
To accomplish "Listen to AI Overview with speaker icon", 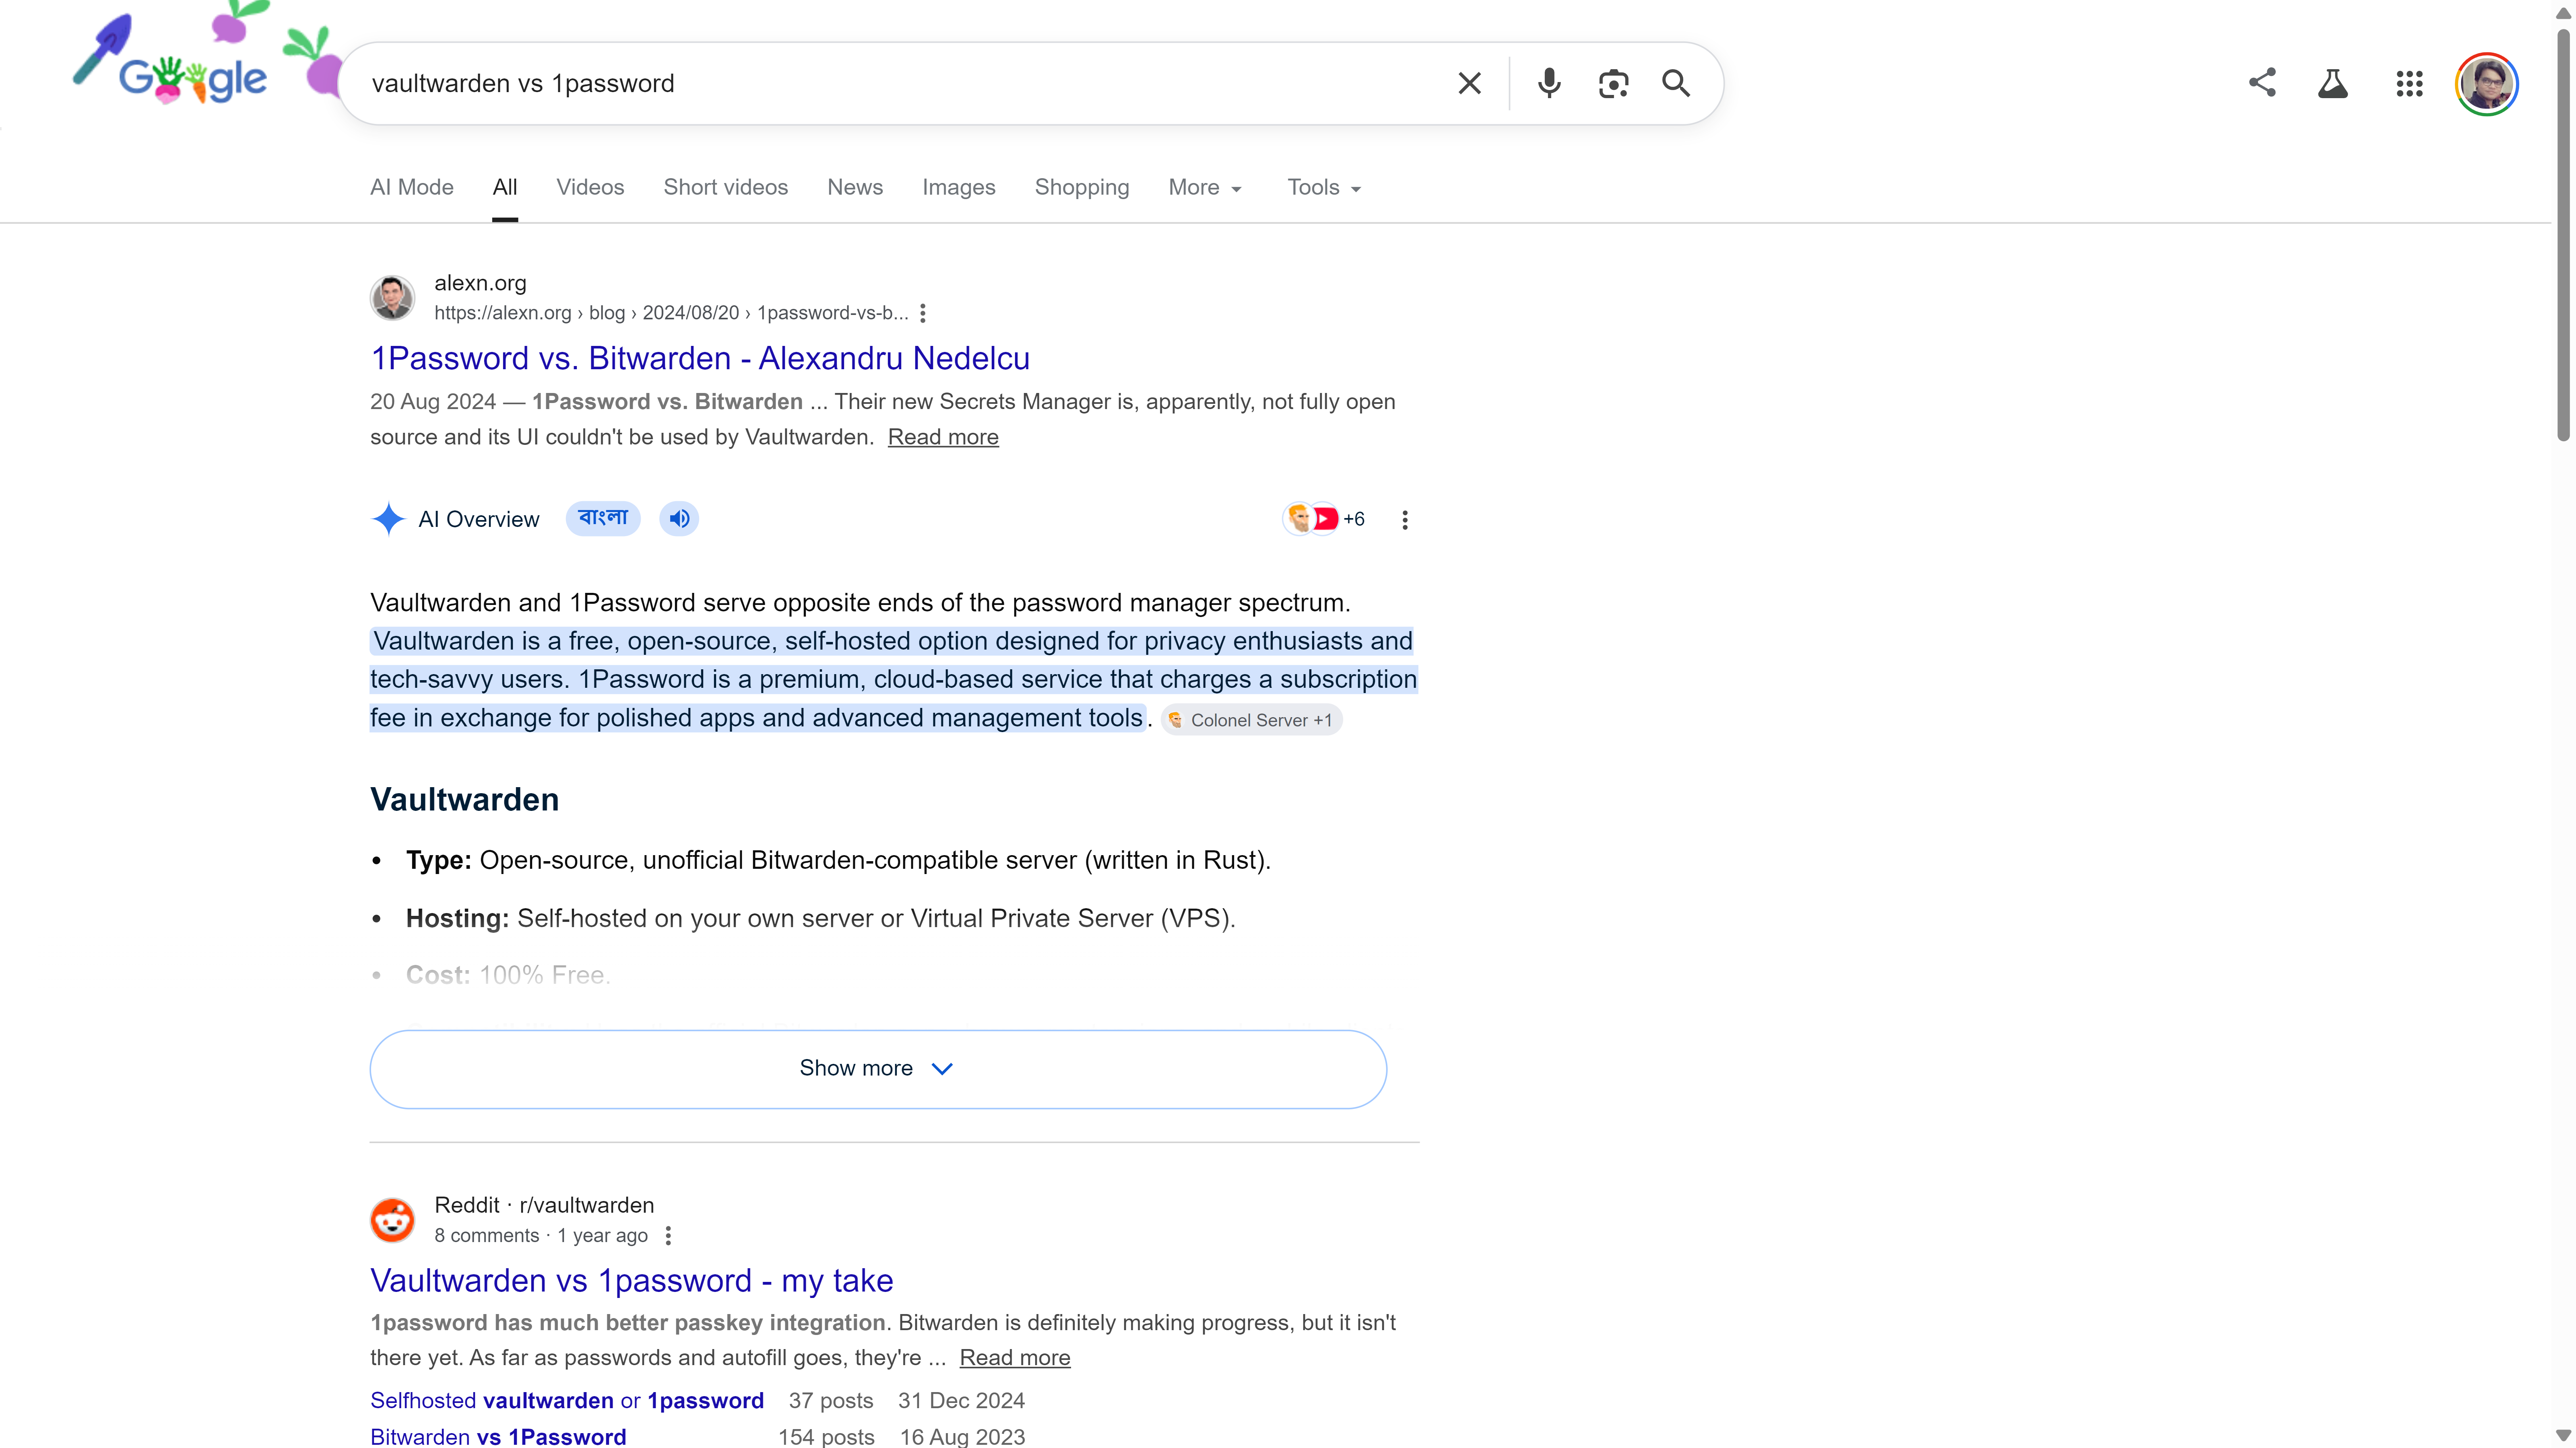I will pos(679,518).
